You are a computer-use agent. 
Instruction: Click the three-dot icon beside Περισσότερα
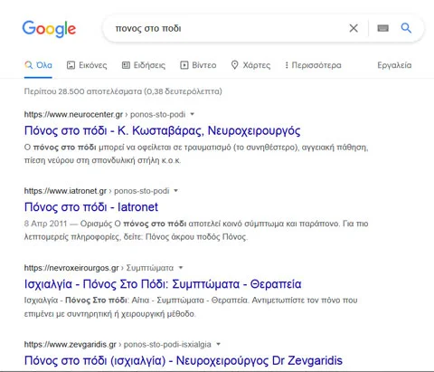click(287, 65)
